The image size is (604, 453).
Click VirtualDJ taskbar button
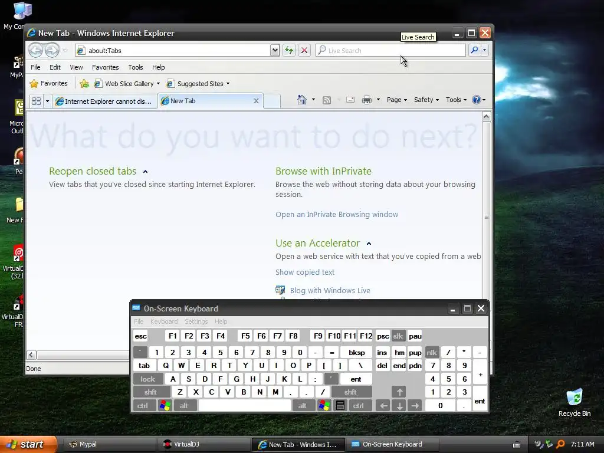203,444
